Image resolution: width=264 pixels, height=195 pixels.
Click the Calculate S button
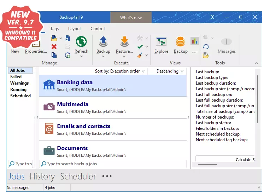click(x=225, y=160)
